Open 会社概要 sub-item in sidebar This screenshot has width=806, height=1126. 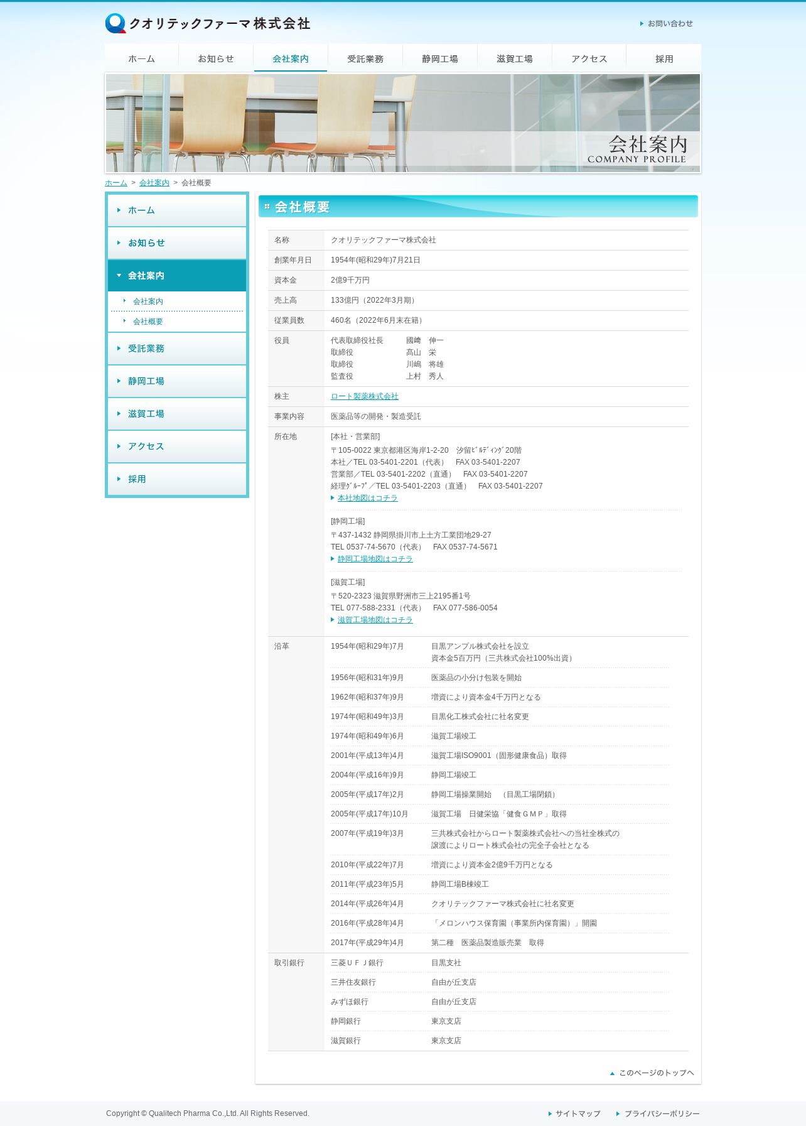pyautogui.click(x=148, y=322)
